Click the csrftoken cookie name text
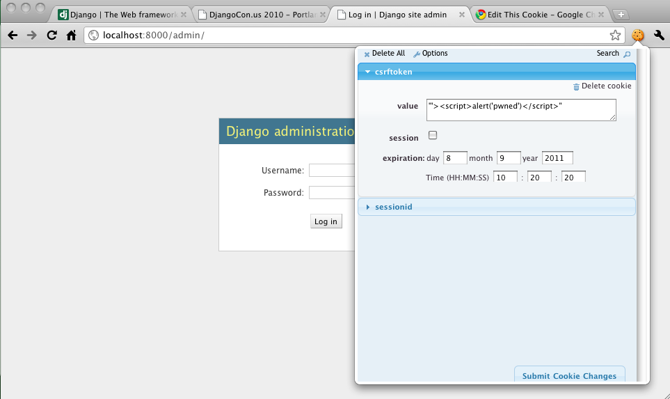The width and height of the screenshot is (670, 399). click(x=394, y=72)
